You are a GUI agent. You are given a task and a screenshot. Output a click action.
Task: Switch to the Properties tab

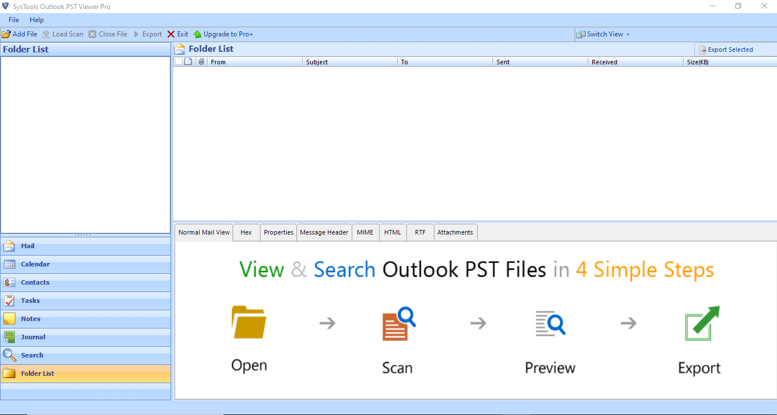click(x=278, y=232)
